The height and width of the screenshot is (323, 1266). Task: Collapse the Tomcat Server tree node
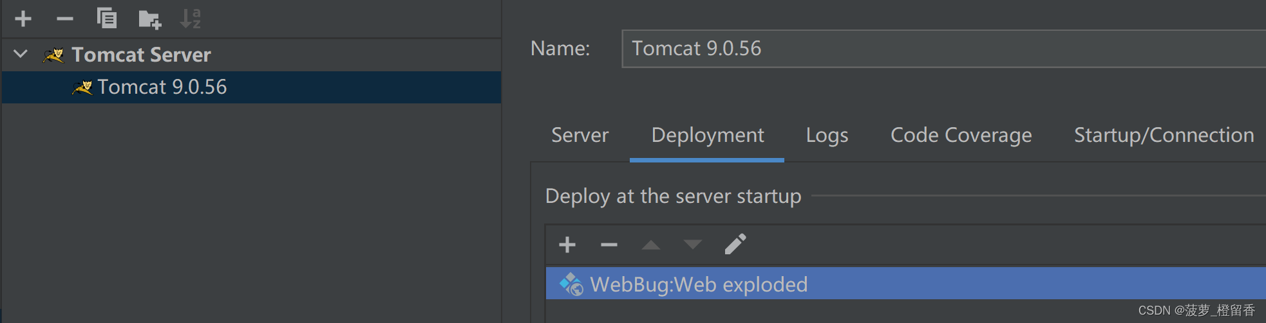[21, 54]
